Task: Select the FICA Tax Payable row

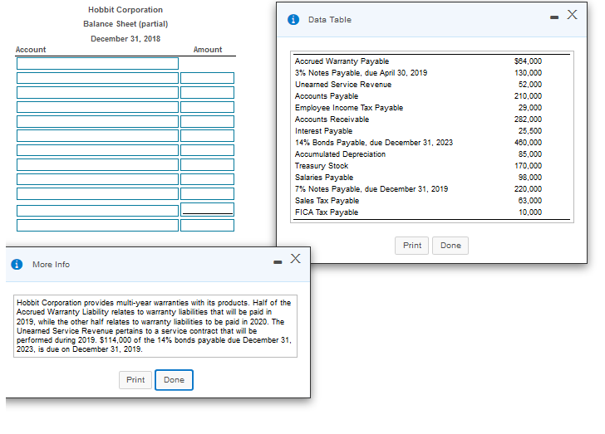Action: point(432,212)
